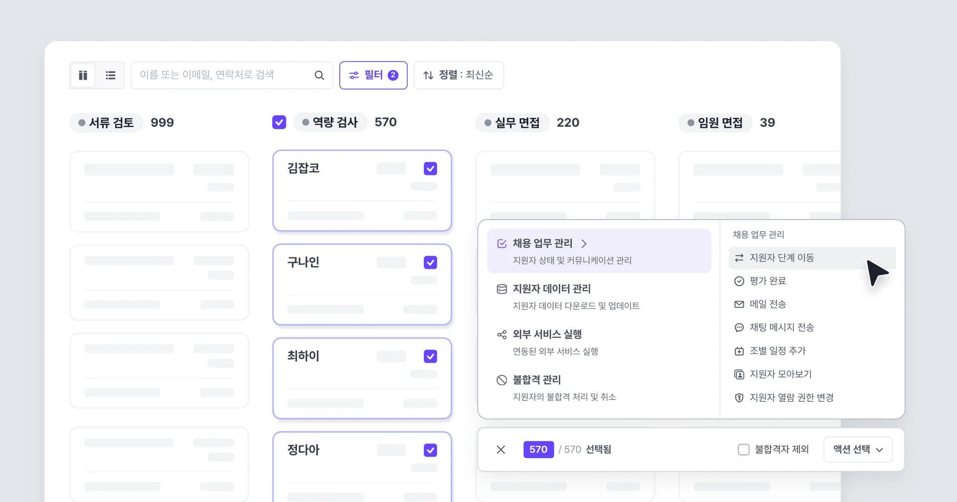
Task: Enable the 불합격자 제외 checkbox
Action: click(x=743, y=449)
